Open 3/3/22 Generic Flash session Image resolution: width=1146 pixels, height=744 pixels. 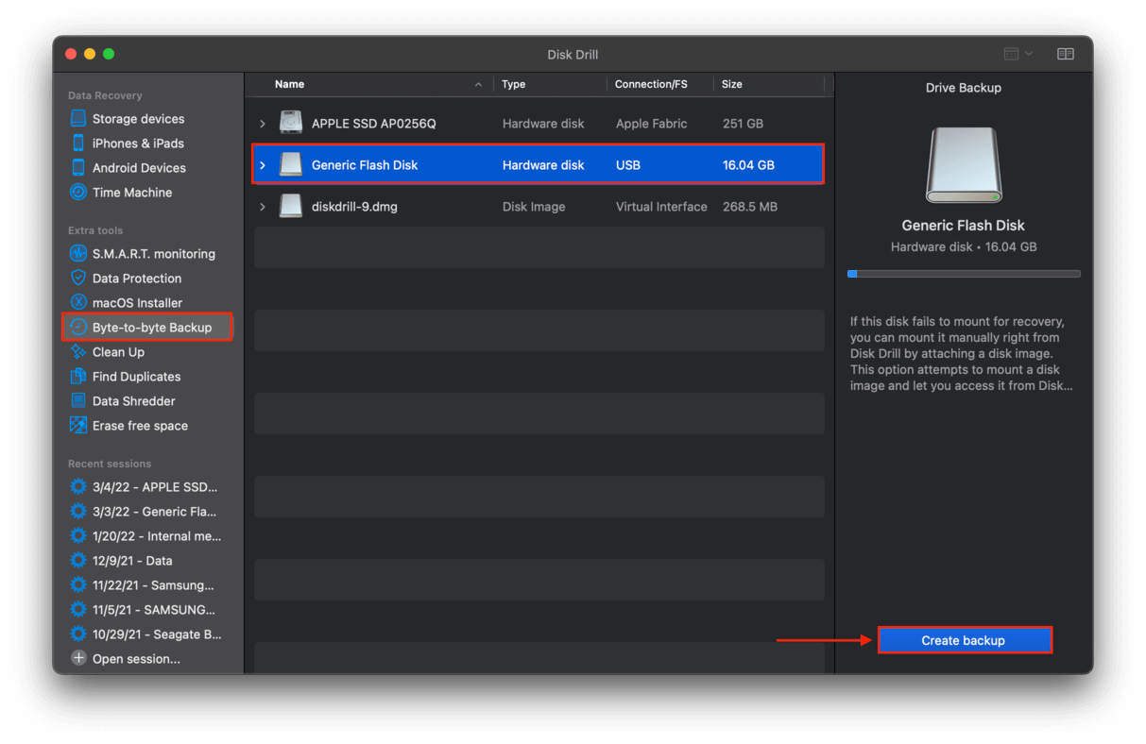tap(154, 512)
